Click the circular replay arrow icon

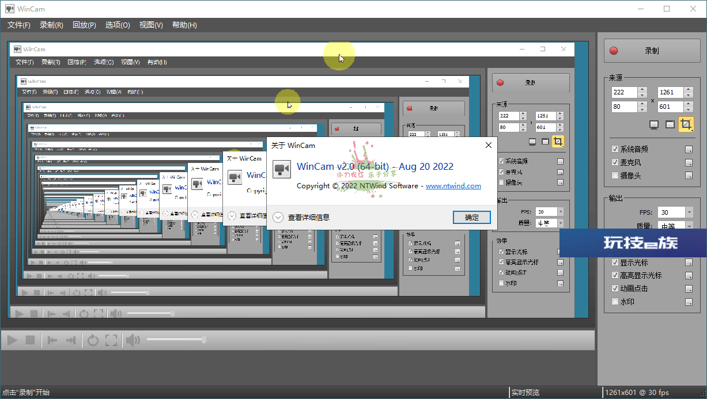click(x=93, y=340)
